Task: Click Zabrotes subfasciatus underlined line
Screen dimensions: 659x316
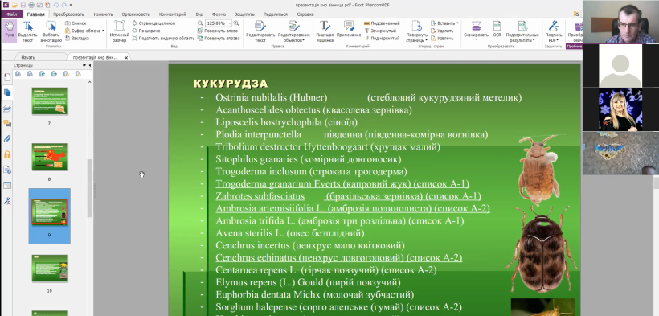Action: point(348,196)
